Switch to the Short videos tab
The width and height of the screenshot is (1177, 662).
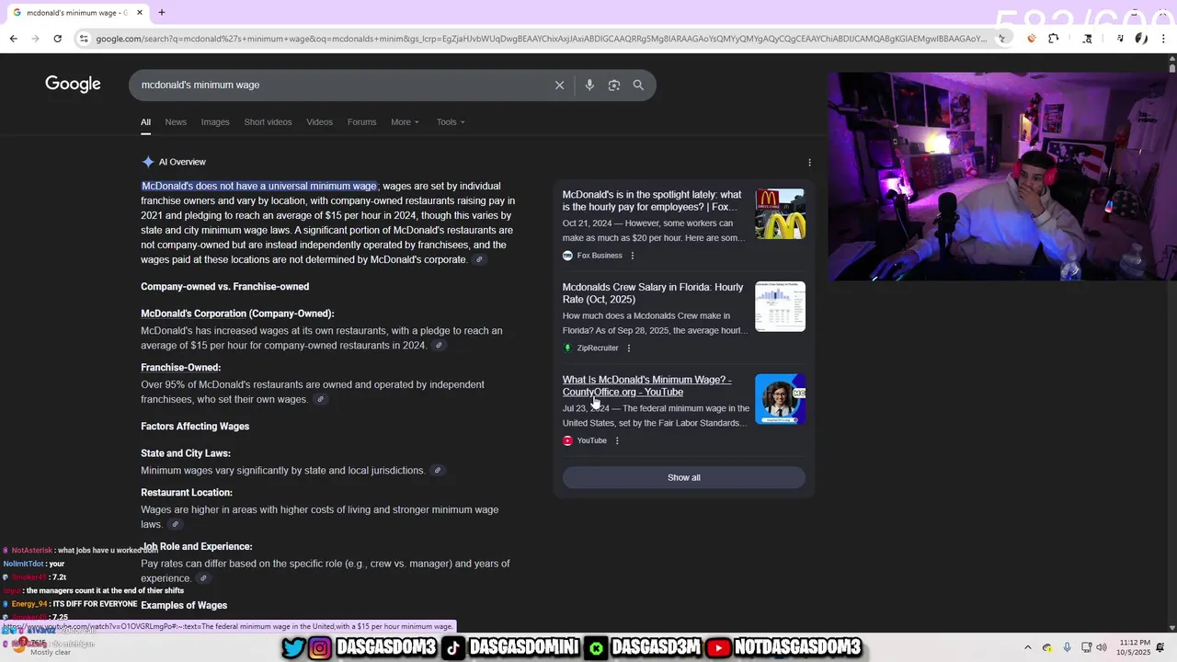click(x=268, y=122)
